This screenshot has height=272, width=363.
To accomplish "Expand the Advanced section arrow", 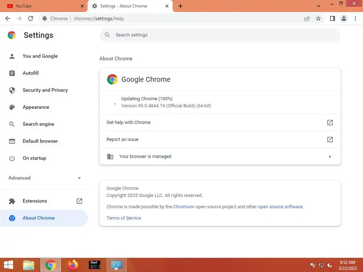I will [79, 178].
